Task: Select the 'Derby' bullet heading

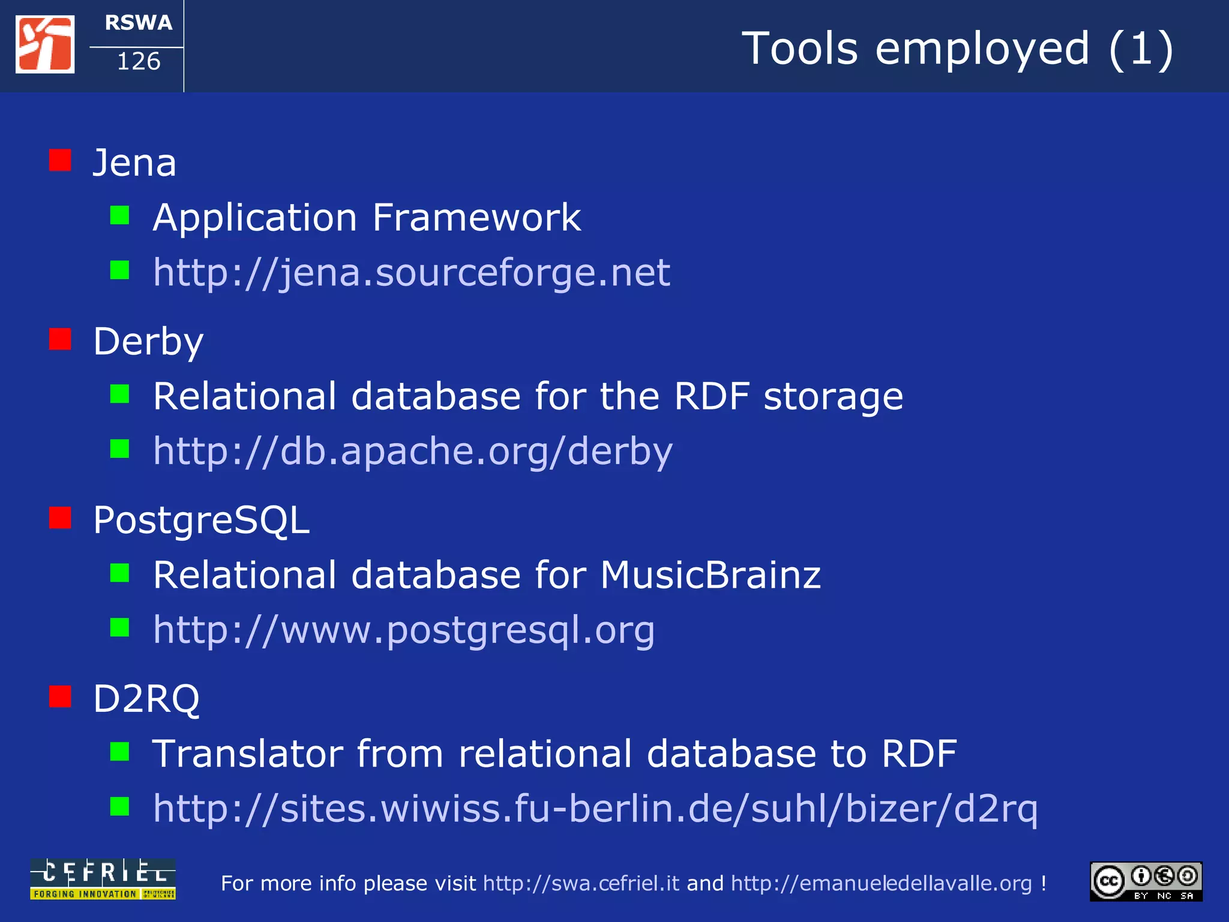Action: (x=148, y=342)
